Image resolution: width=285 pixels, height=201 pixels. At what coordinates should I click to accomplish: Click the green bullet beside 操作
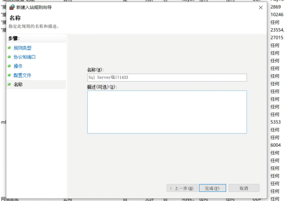tap(9, 66)
